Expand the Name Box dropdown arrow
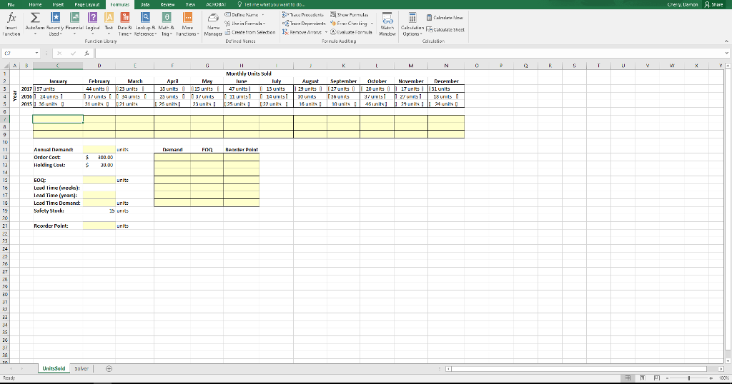Screen dimensions: 732x384 tap(36, 53)
